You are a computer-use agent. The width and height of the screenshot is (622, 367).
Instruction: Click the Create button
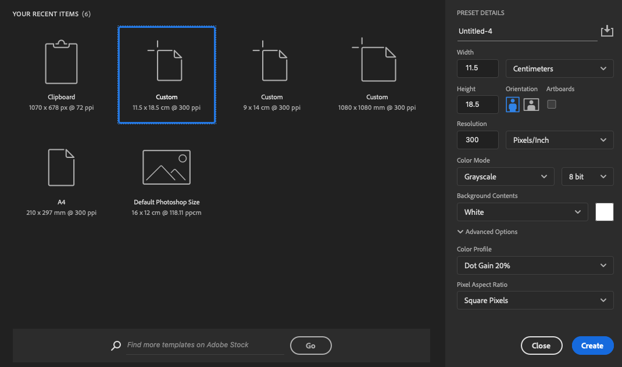point(592,346)
